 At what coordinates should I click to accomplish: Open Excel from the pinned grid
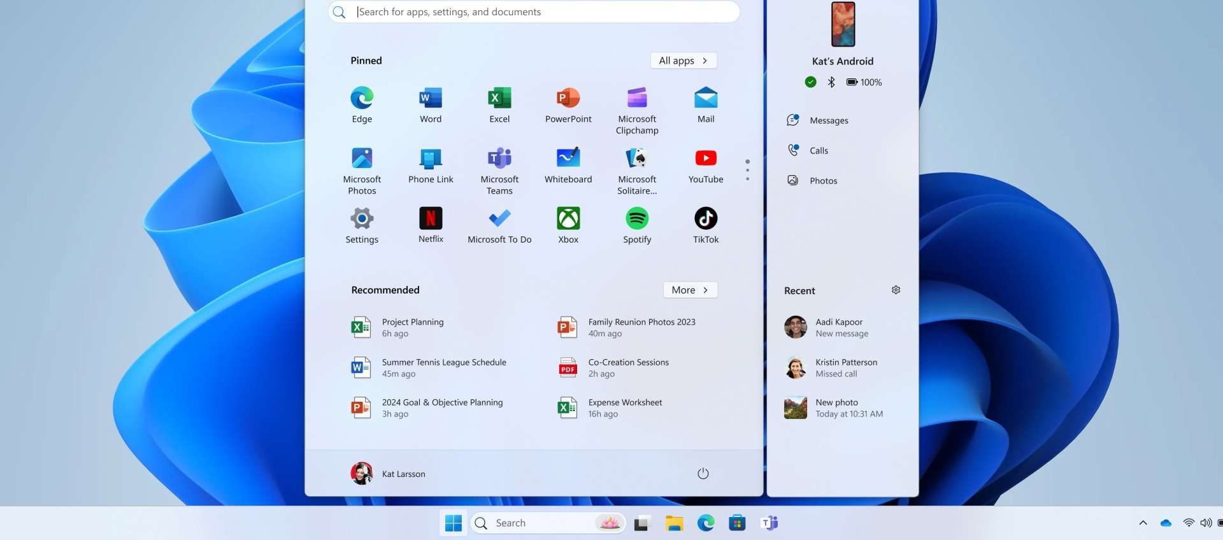click(499, 105)
